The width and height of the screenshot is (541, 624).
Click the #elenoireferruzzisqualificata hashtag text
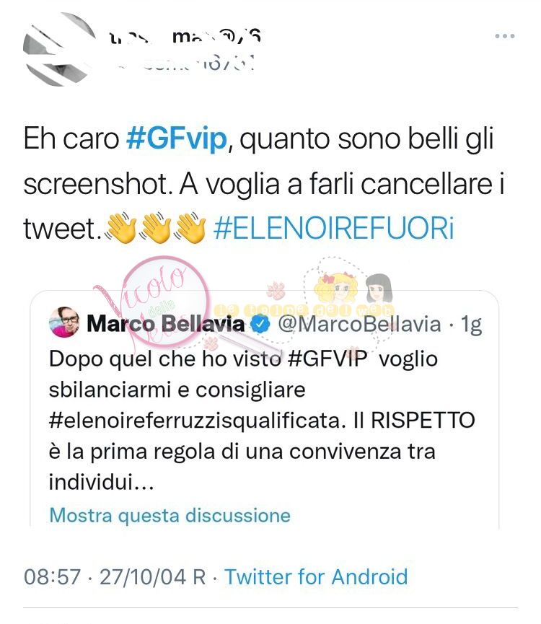coord(197,421)
